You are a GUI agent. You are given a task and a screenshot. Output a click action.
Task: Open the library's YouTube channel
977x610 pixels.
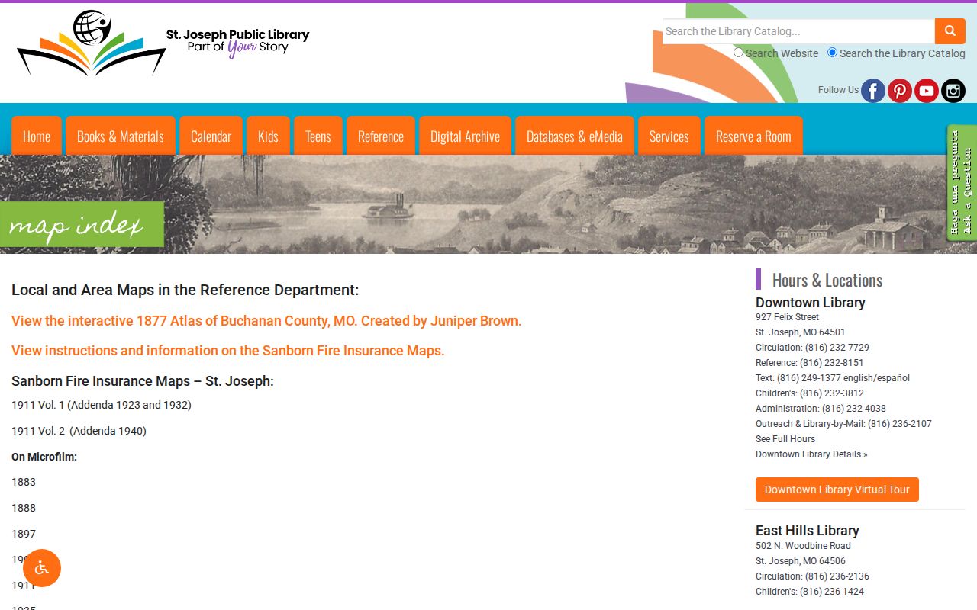[x=927, y=91]
